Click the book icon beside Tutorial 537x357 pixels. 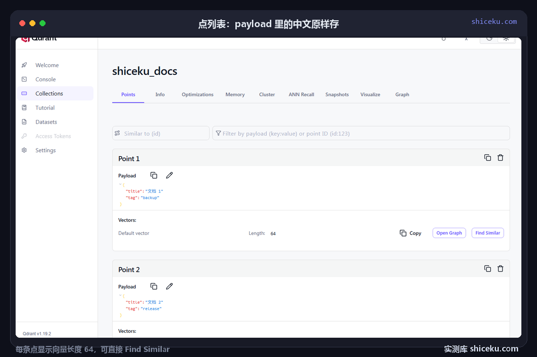pos(24,108)
